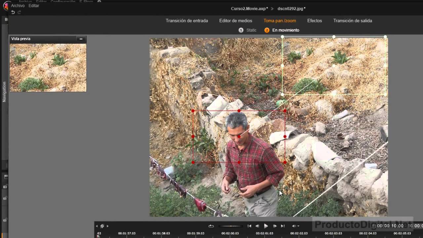Screen dimensions: 423x238
Task: Select the Static mode option
Action: point(248,30)
